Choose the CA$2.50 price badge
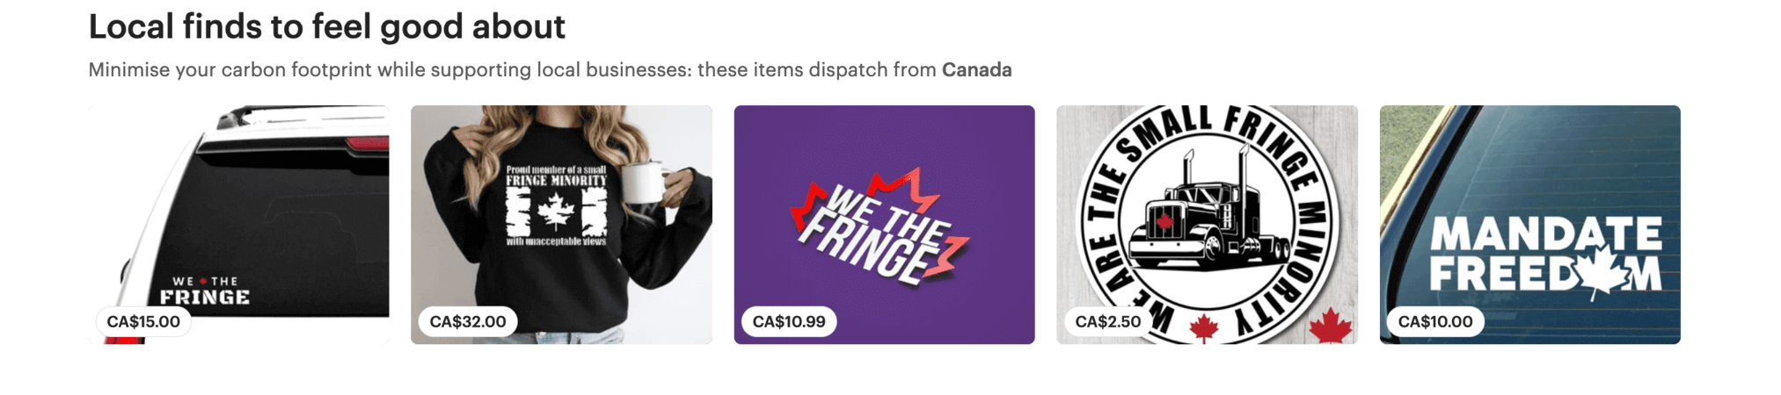1781x395 pixels. click(1107, 322)
